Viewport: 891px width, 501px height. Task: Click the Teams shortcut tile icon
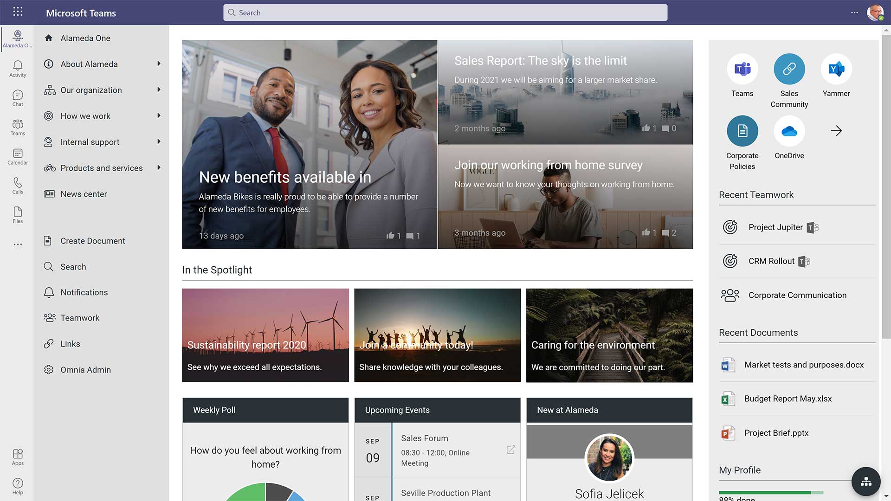coord(742,69)
